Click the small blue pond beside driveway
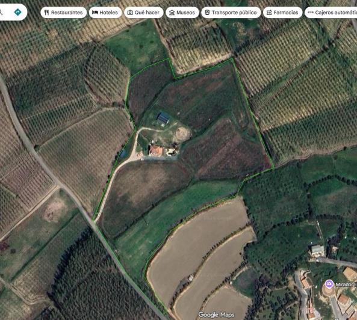This screenshot has height=320, width=357. tap(123, 153)
